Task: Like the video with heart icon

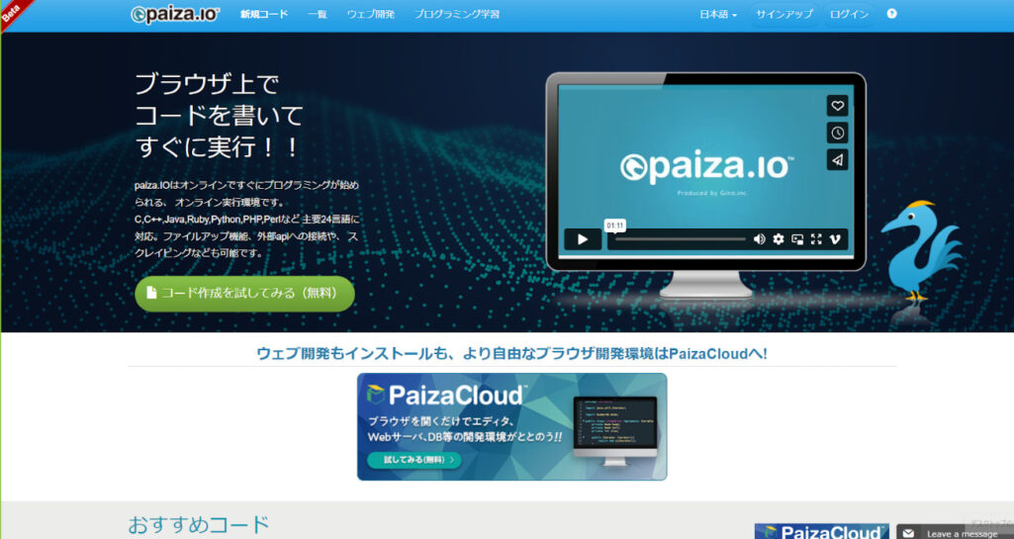Action: click(838, 106)
